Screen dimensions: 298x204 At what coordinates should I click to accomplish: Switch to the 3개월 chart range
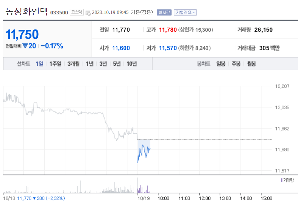coord(73,64)
